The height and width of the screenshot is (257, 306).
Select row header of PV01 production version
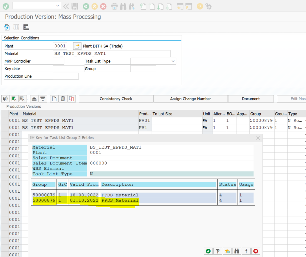coord(5,121)
